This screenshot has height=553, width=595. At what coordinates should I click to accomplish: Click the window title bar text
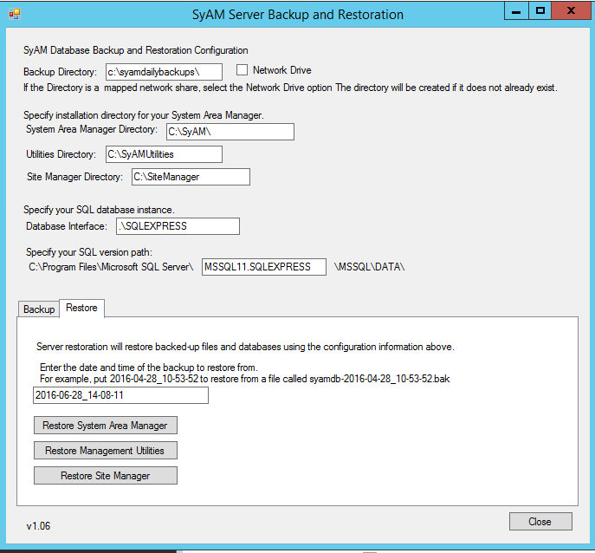point(297,15)
